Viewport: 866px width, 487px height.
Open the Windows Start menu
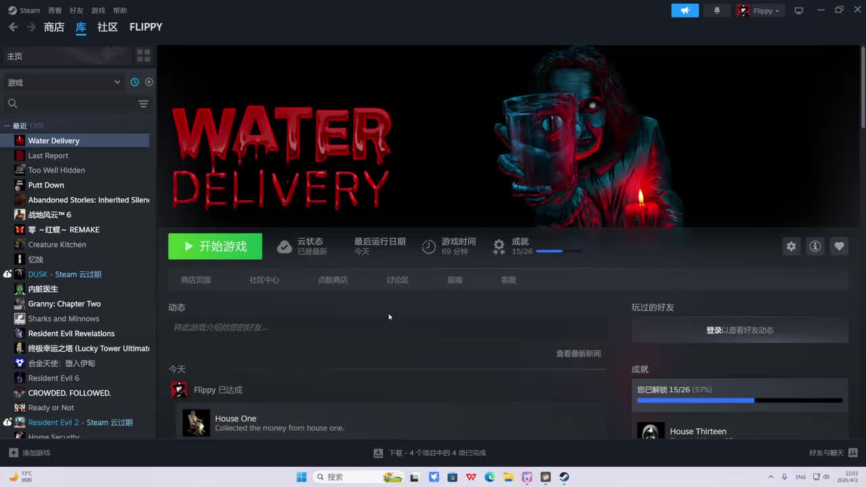pyautogui.click(x=302, y=477)
